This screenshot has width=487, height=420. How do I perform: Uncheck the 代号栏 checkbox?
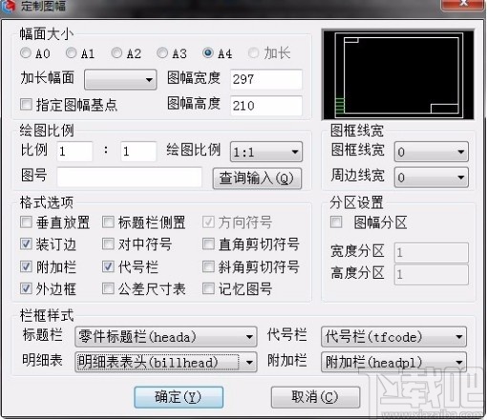(x=108, y=266)
